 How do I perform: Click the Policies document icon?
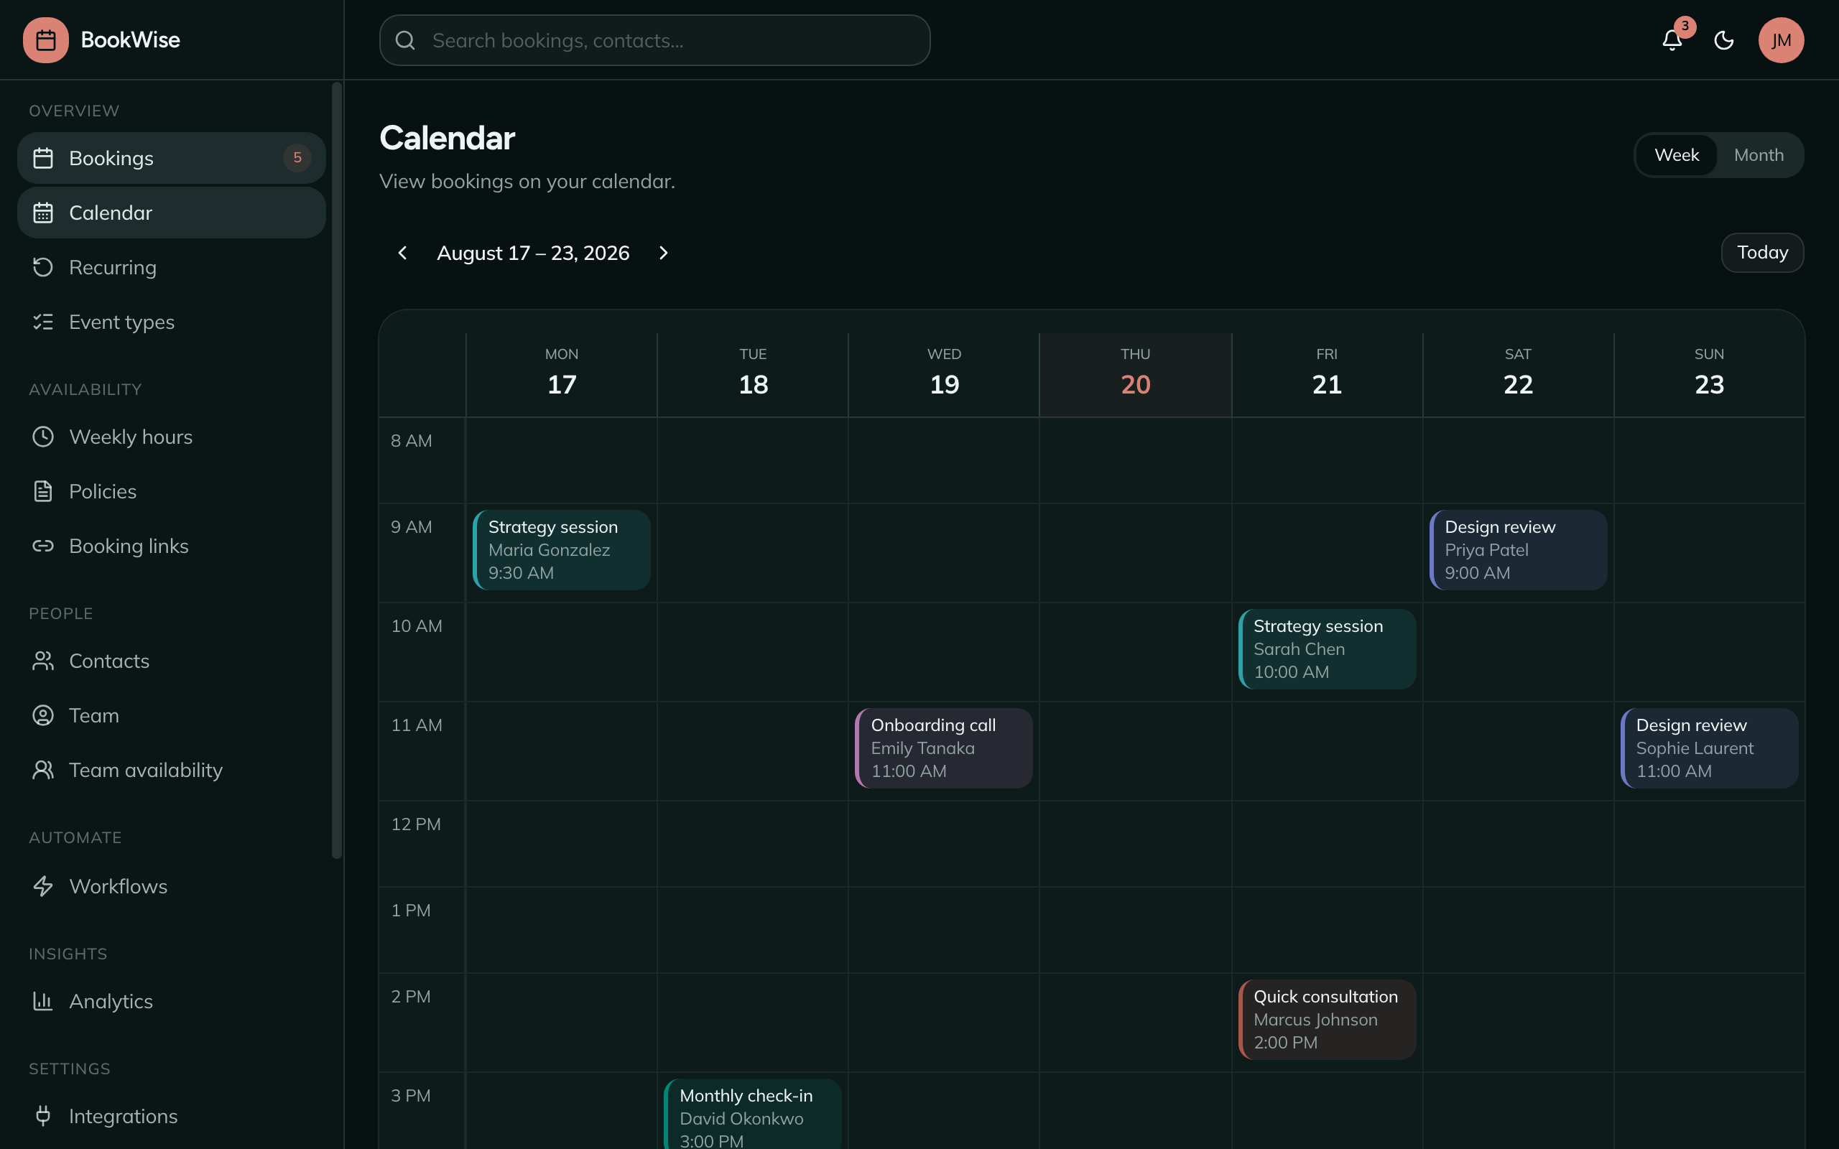pyautogui.click(x=43, y=492)
